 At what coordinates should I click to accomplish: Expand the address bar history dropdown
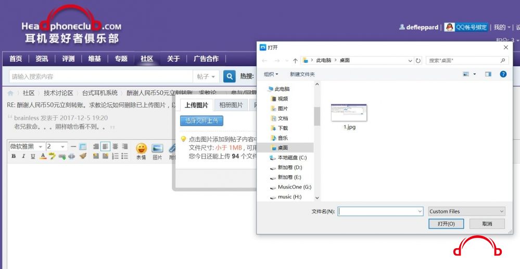point(410,61)
